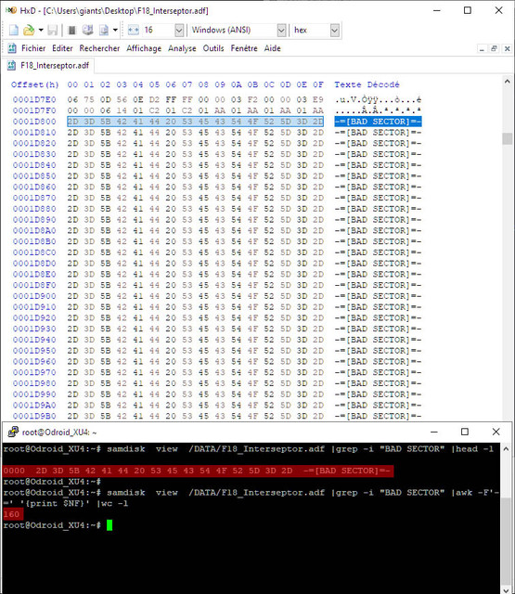Open the Fichier menu
Image resolution: width=515 pixels, height=594 pixels.
(x=33, y=48)
